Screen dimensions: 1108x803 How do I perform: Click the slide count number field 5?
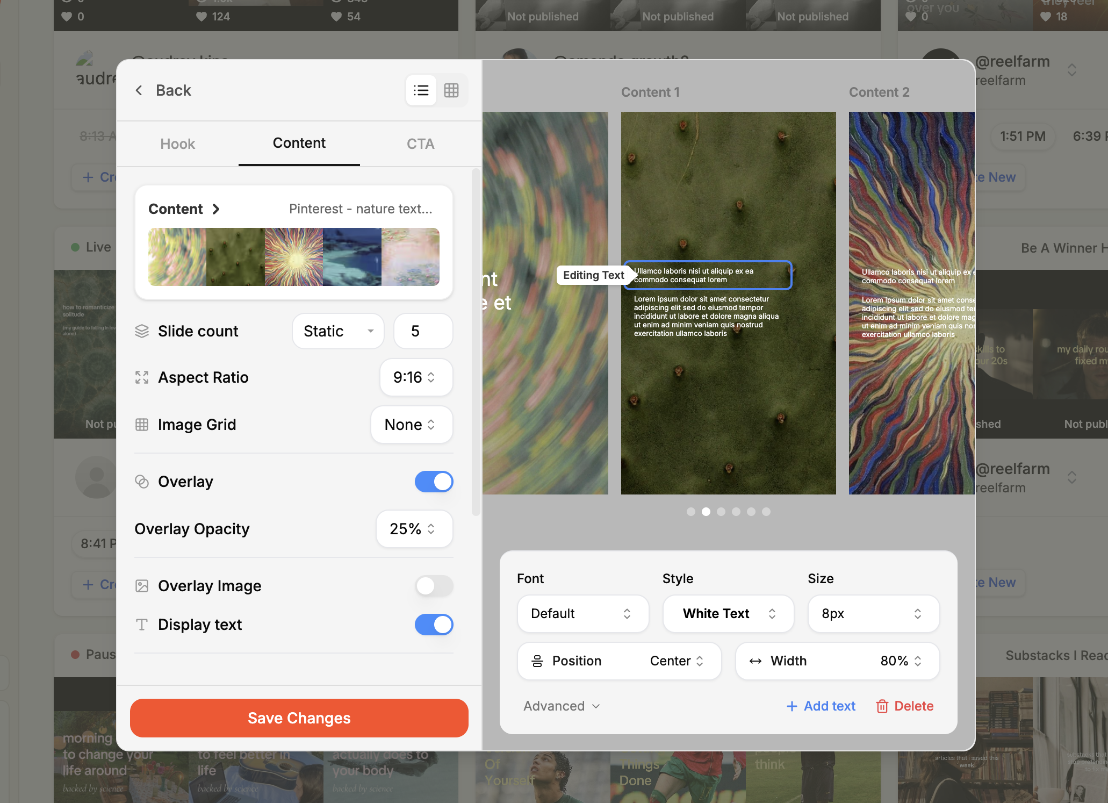[x=423, y=331]
